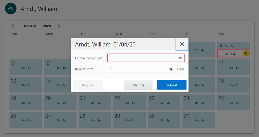Select the January 11 calendar day
Image resolution: width=259 pixels, height=137 pixels.
click(233, 67)
